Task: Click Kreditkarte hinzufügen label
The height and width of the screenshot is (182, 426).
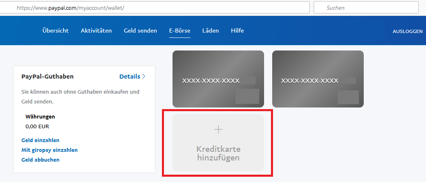Action: 218,153
